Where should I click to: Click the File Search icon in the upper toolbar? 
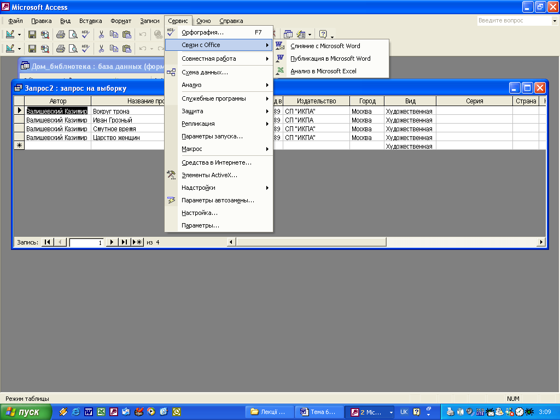(45, 34)
